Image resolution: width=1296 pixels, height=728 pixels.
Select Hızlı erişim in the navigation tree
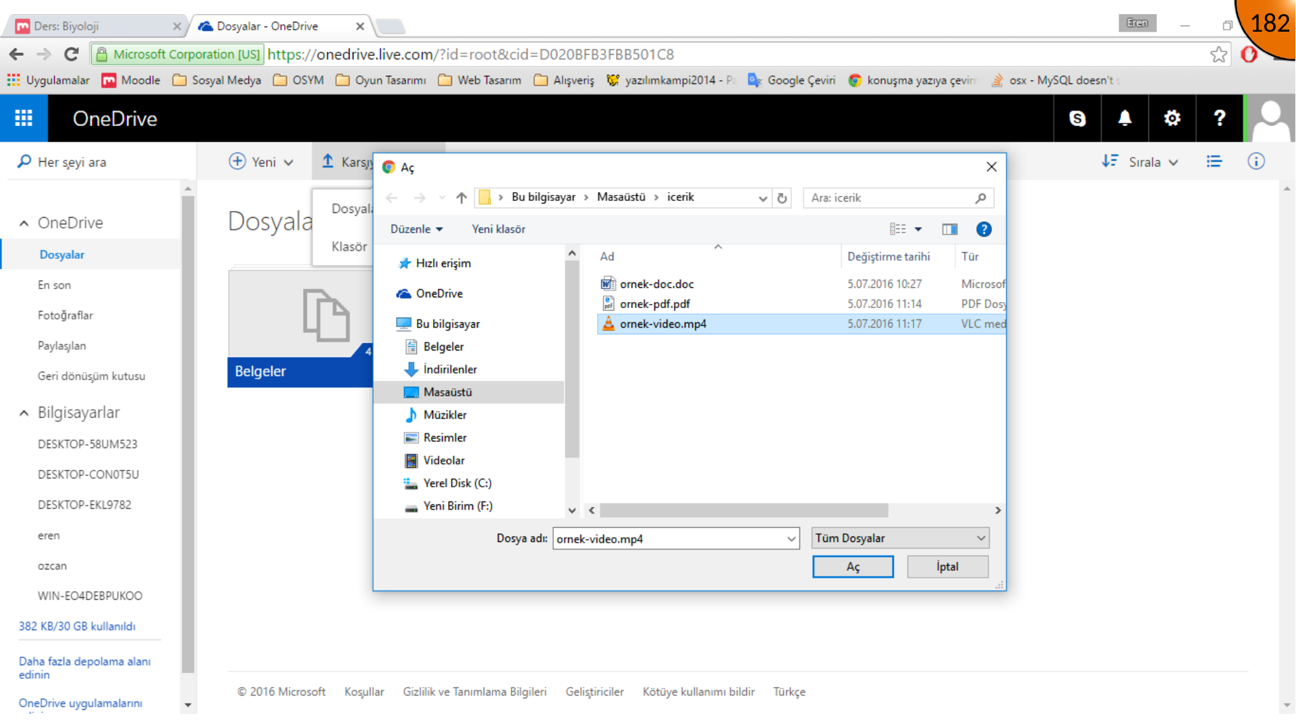click(x=443, y=264)
